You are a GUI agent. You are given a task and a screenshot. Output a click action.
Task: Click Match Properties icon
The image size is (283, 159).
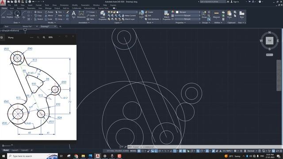click(166, 15)
